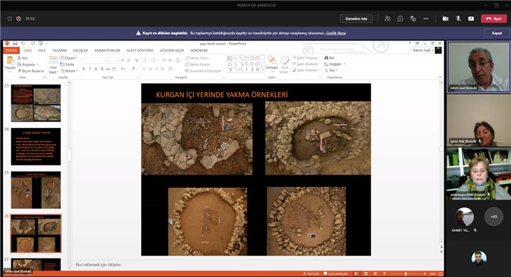Click the notes field Not eklemek için tıklatın
Image resolution: width=511 pixels, height=277 pixels.
[98, 265]
